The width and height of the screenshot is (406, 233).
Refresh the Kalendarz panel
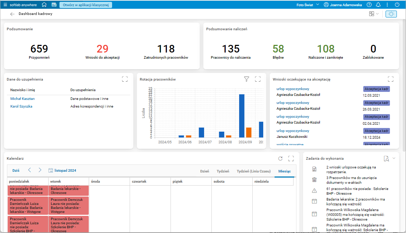[280, 159]
